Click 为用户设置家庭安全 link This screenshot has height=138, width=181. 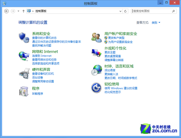click(x=120, y=42)
